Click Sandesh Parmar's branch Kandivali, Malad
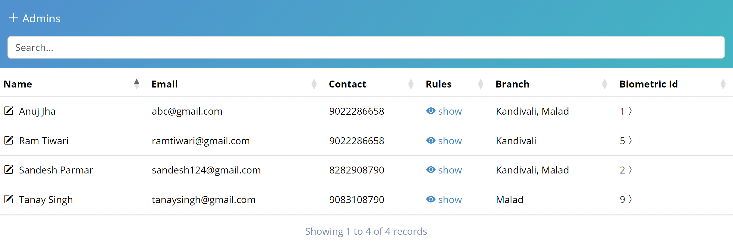The image size is (733, 248). [532, 170]
